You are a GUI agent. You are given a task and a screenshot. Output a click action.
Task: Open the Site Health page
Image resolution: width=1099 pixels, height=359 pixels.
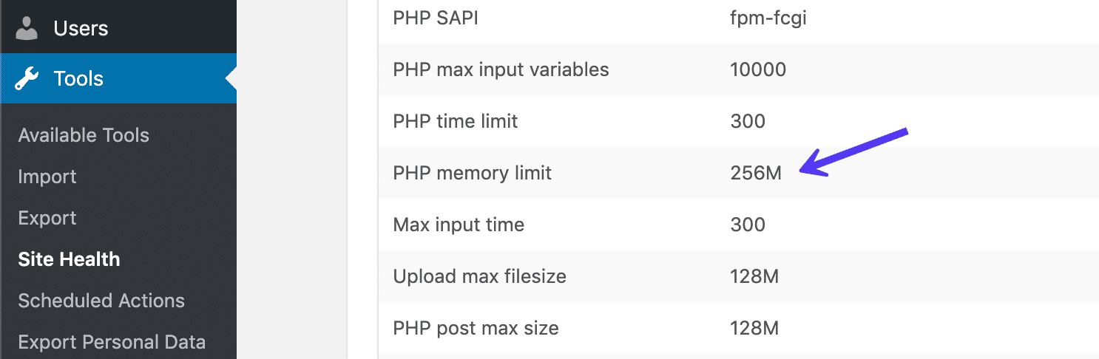pyautogui.click(x=69, y=259)
